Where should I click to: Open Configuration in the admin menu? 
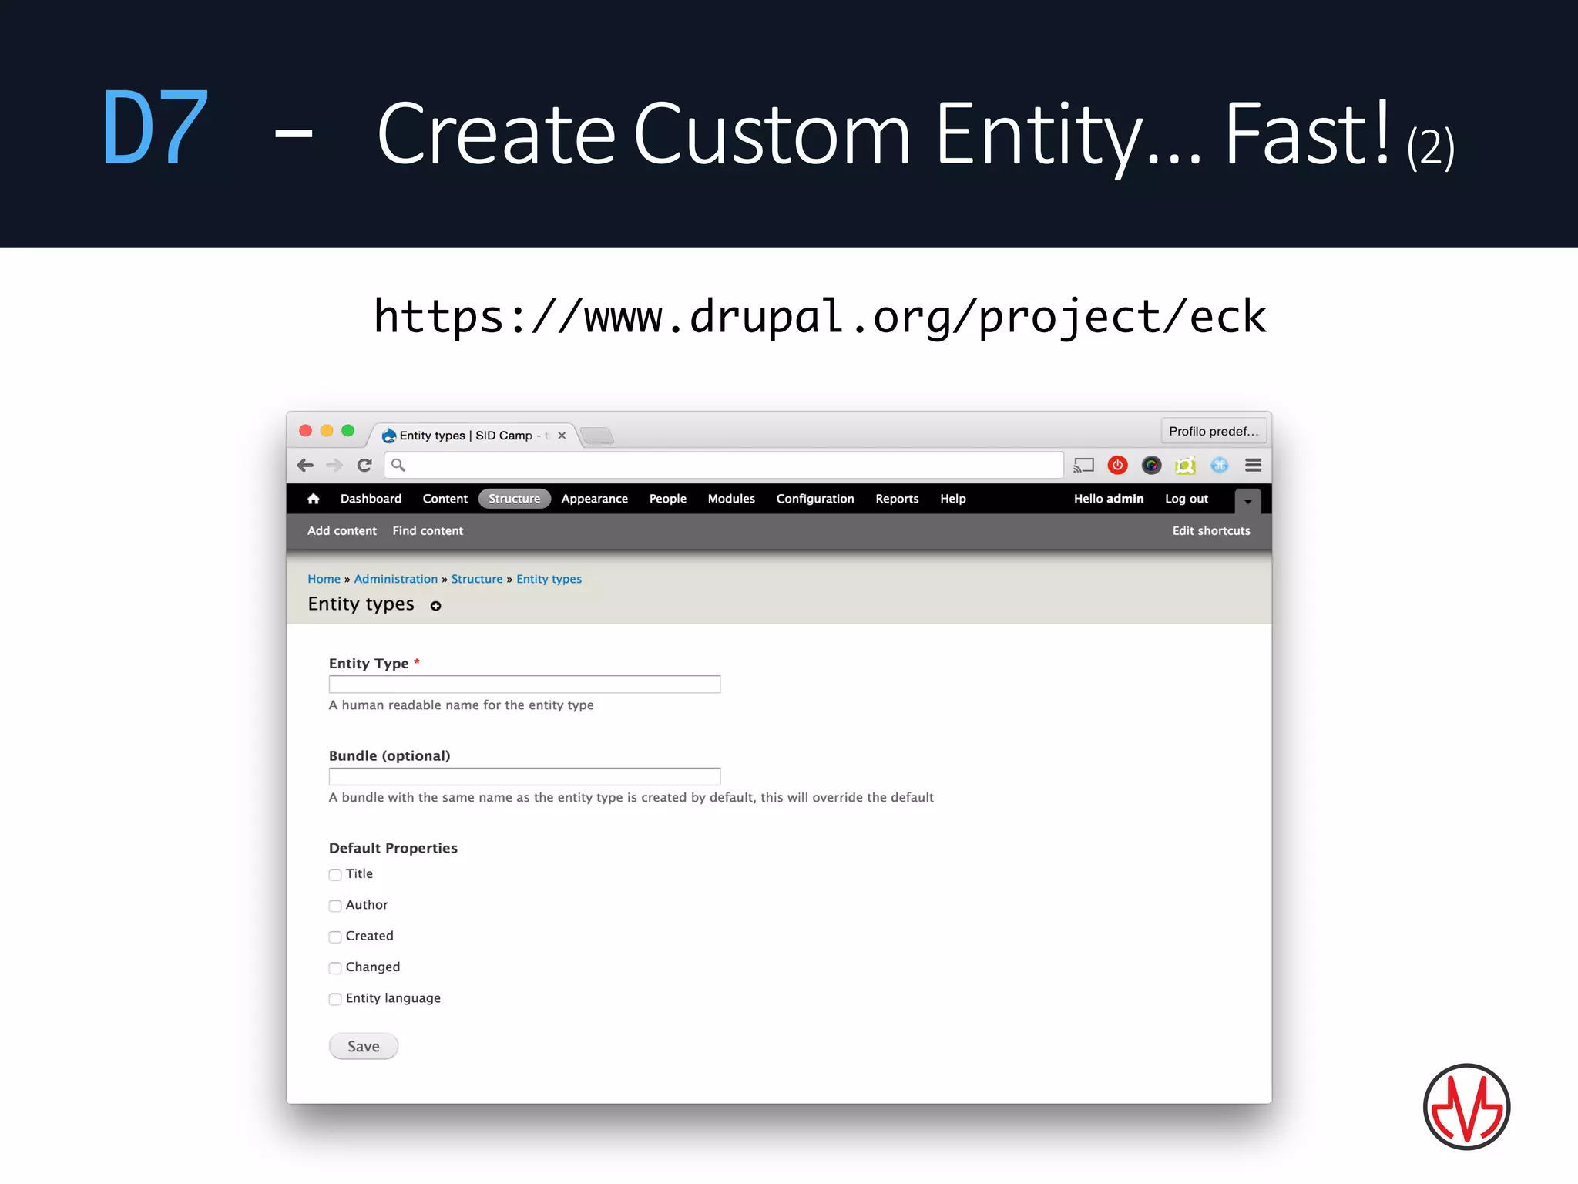coord(815,499)
